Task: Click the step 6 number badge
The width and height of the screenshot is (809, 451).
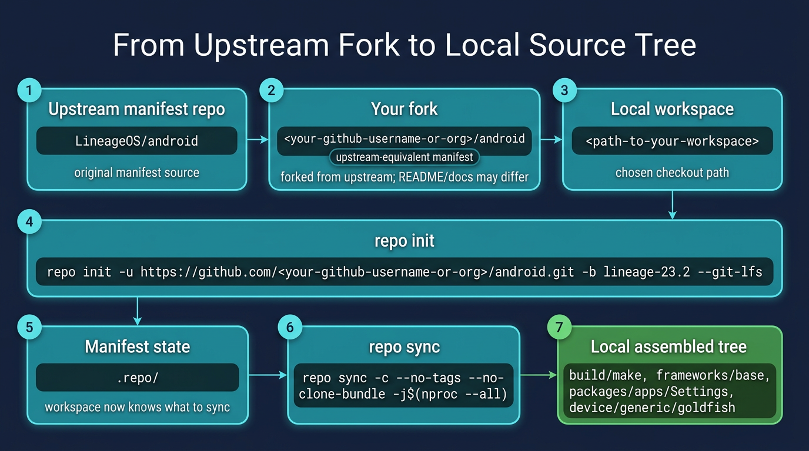Action: click(x=289, y=328)
